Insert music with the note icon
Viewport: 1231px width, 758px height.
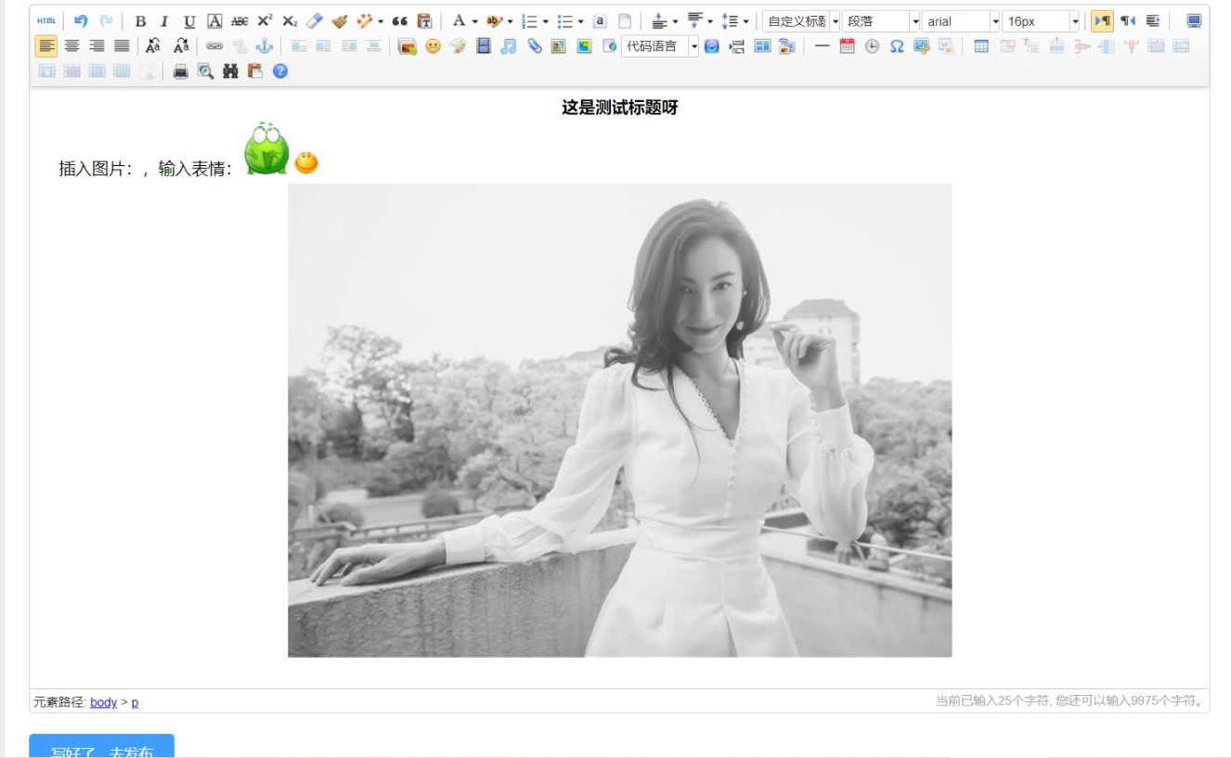point(508,45)
